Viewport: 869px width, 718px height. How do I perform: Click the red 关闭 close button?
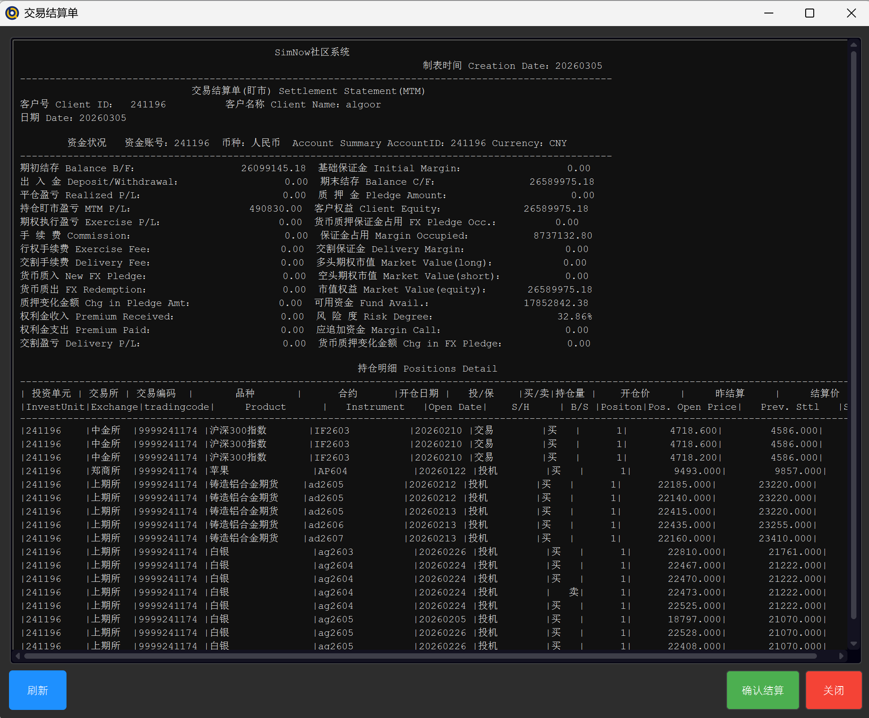834,690
